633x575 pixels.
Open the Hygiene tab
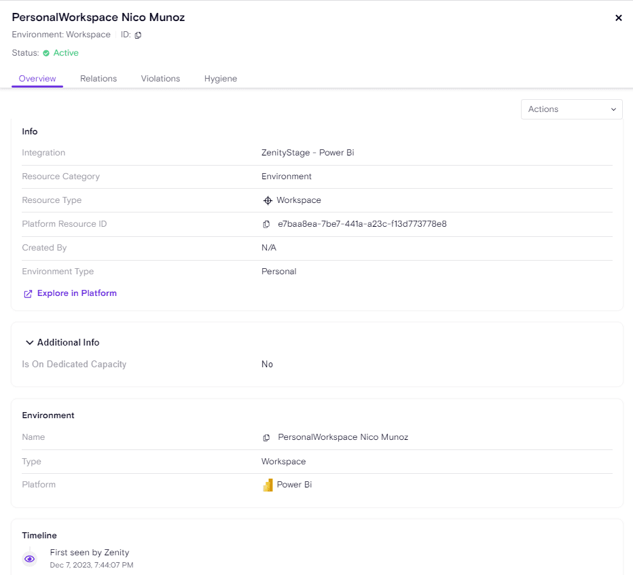(x=221, y=79)
